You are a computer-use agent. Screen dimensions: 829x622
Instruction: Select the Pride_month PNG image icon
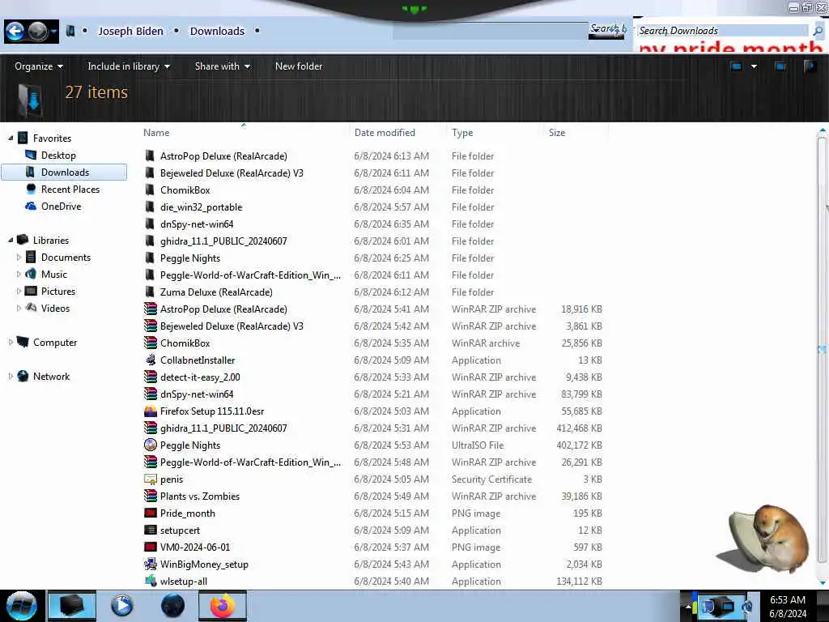[x=150, y=513]
